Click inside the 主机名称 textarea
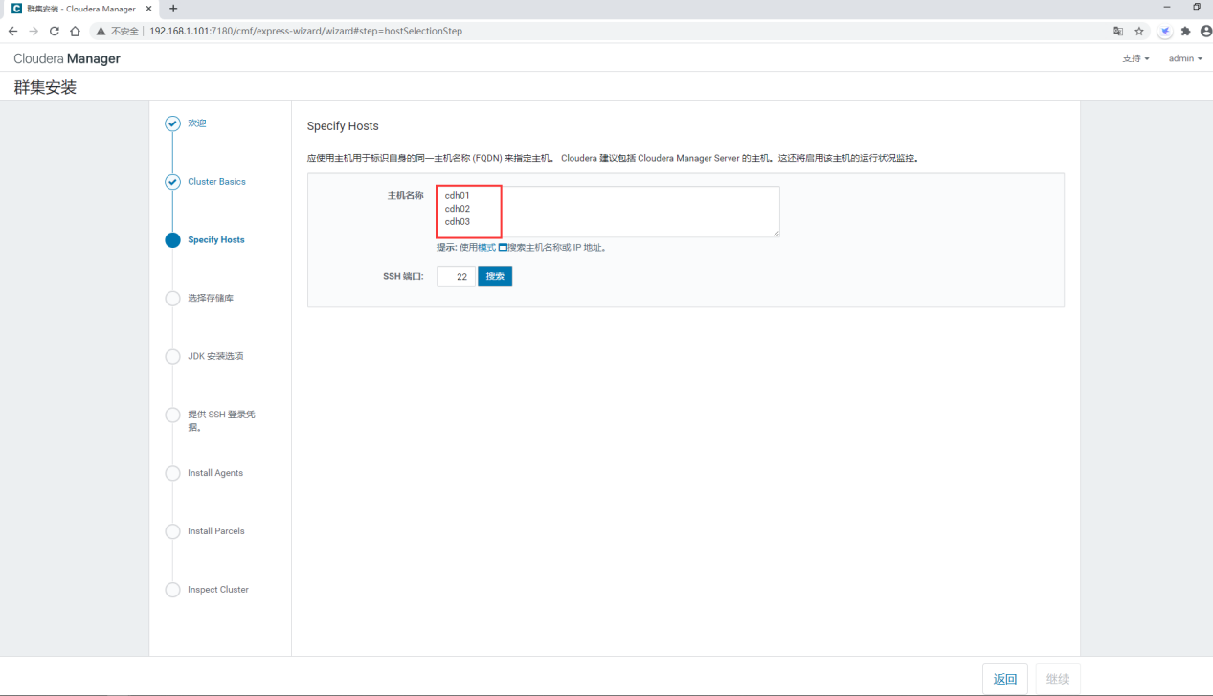This screenshot has height=696, width=1213. click(x=608, y=212)
